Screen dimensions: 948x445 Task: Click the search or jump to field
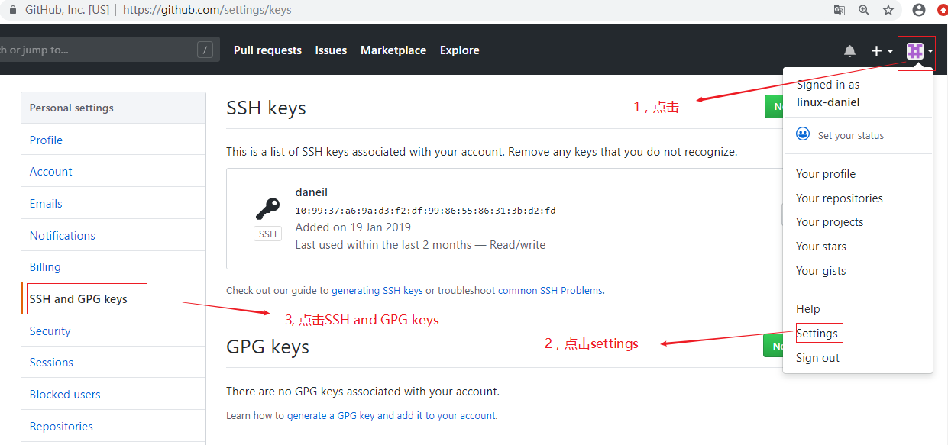107,50
